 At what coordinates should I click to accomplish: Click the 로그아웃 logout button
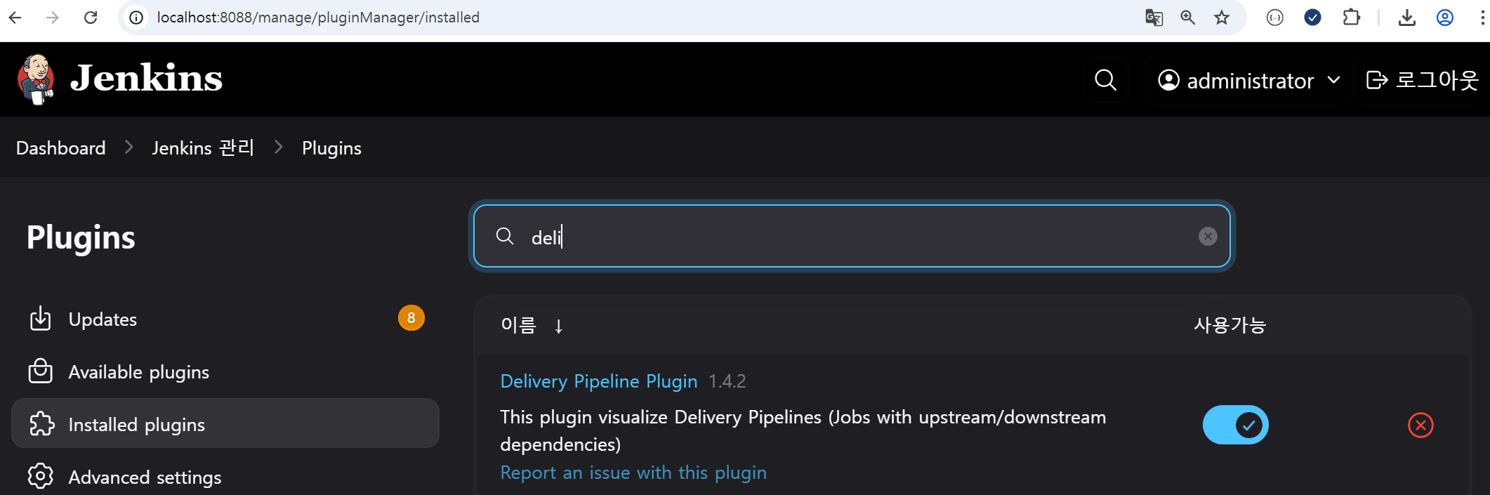(x=1422, y=81)
